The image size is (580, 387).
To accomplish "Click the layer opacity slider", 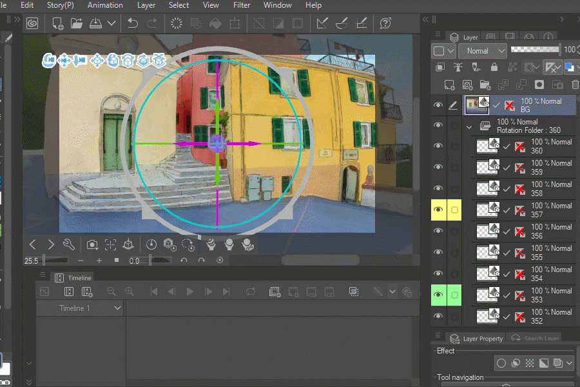I will coord(535,50).
